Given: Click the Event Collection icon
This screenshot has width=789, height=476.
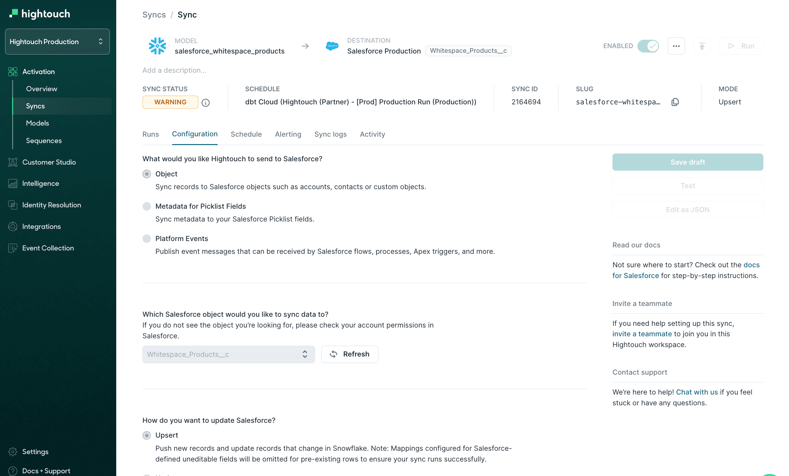Looking at the screenshot, I should (x=13, y=248).
